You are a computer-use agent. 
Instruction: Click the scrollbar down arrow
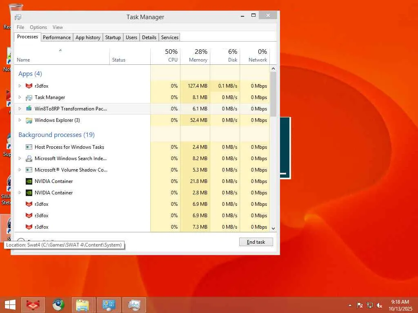[273, 228]
